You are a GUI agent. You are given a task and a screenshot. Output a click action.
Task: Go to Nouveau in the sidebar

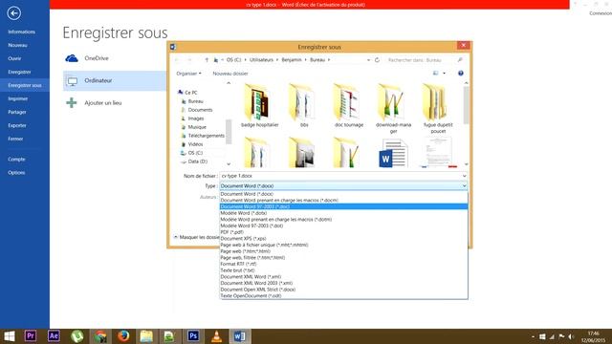pyautogui.click(x=25, y=45)
